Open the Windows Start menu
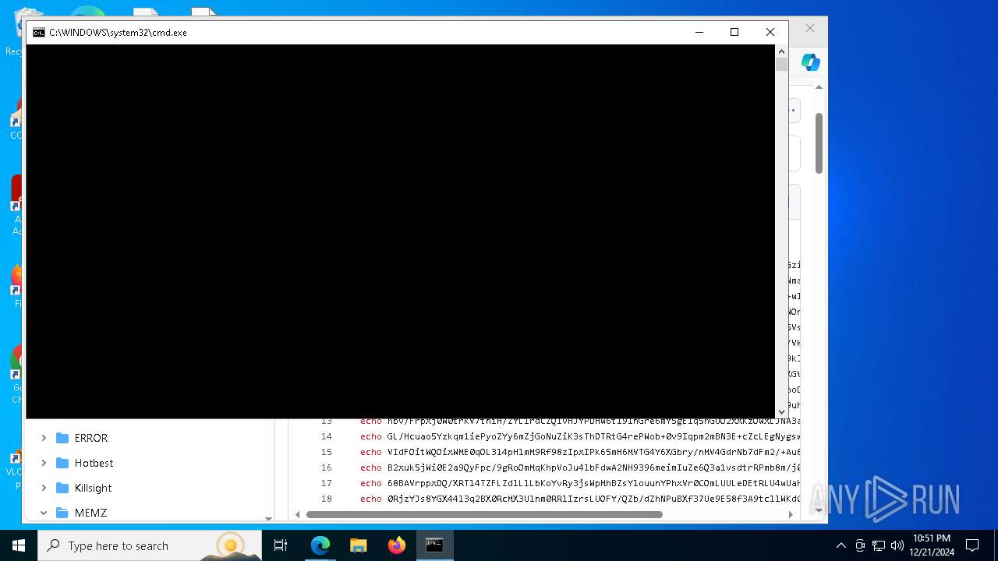The image size is (998, 561). click(x=19, y=545)
